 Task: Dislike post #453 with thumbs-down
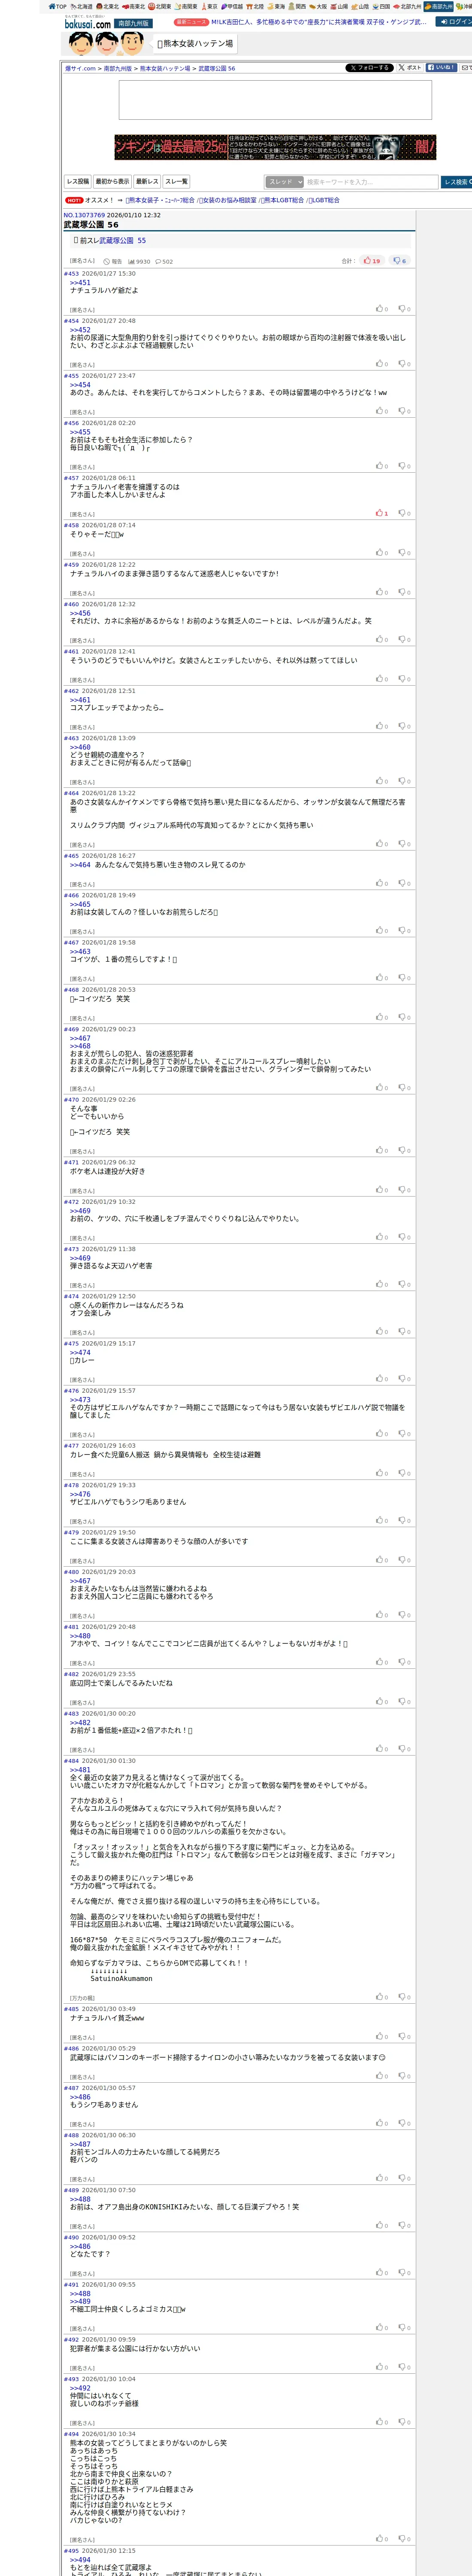coord(404,309)
